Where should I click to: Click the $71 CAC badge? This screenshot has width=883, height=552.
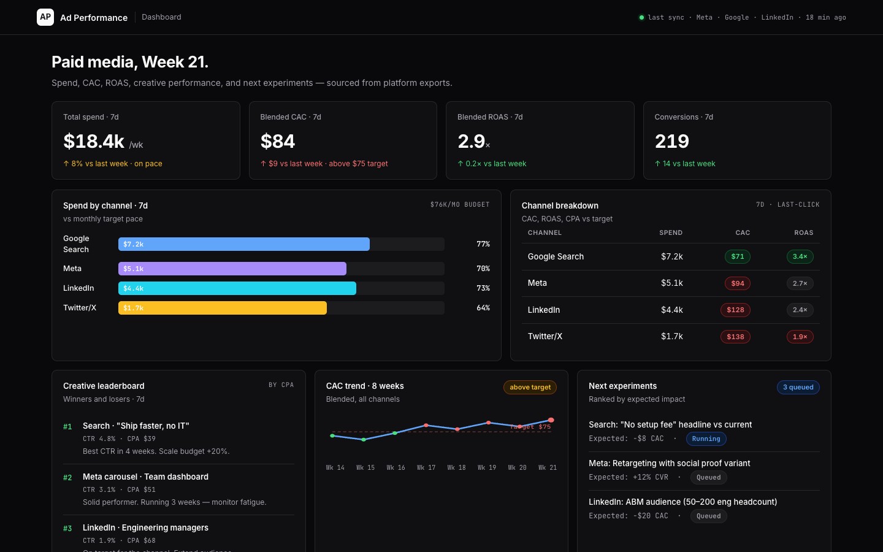pyautogui.click(x=738, y=257)
